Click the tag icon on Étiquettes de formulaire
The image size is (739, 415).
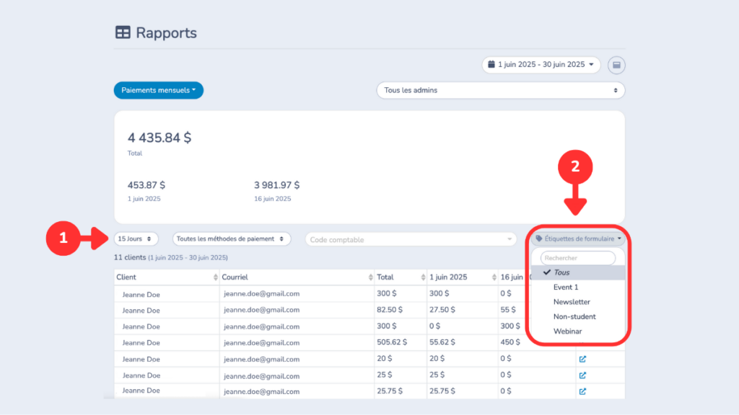click(539, 238)
